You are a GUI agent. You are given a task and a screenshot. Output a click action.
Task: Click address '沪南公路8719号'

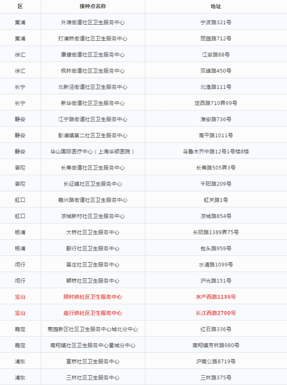click(x=216, y=361)
